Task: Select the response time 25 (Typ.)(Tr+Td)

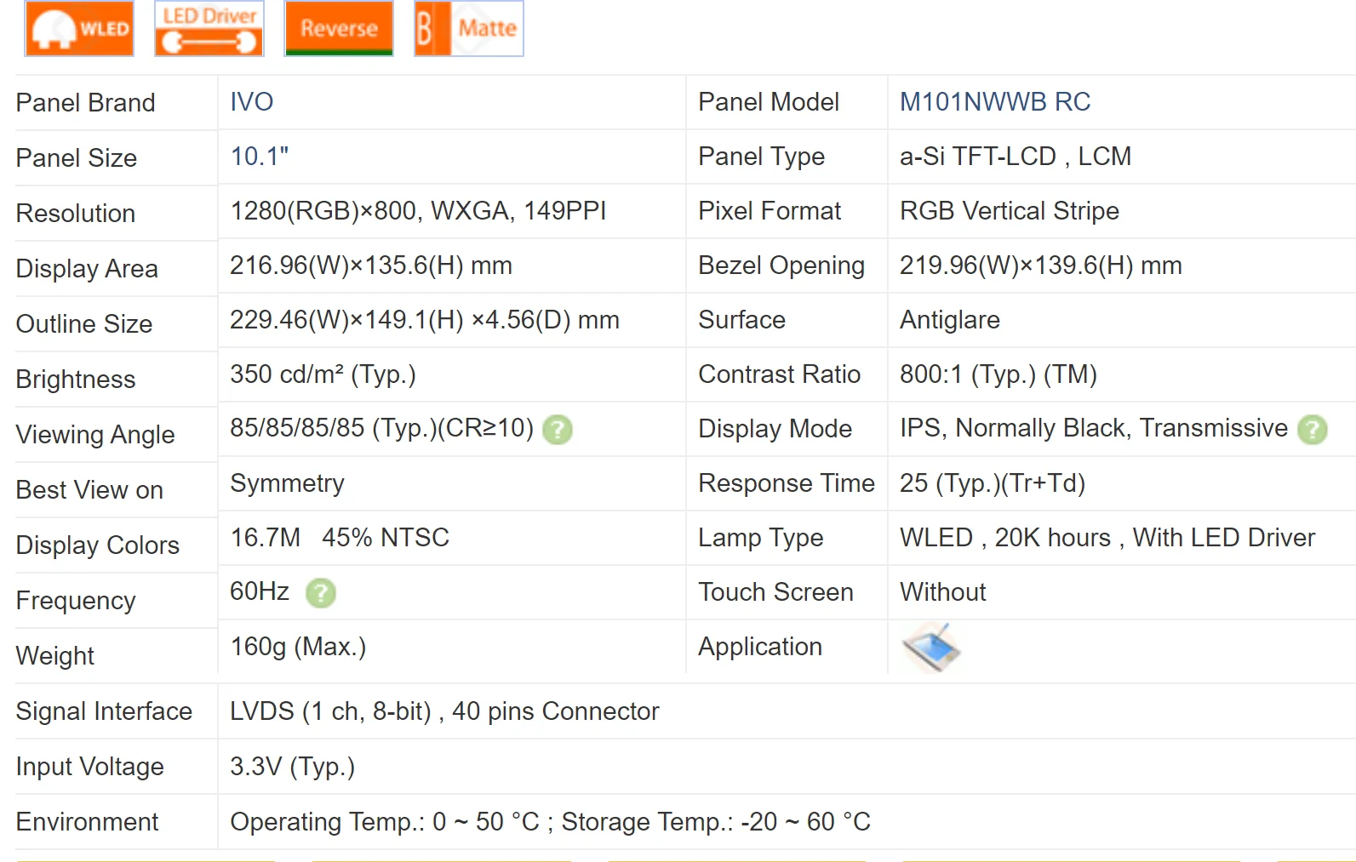Action: [993, 483]
